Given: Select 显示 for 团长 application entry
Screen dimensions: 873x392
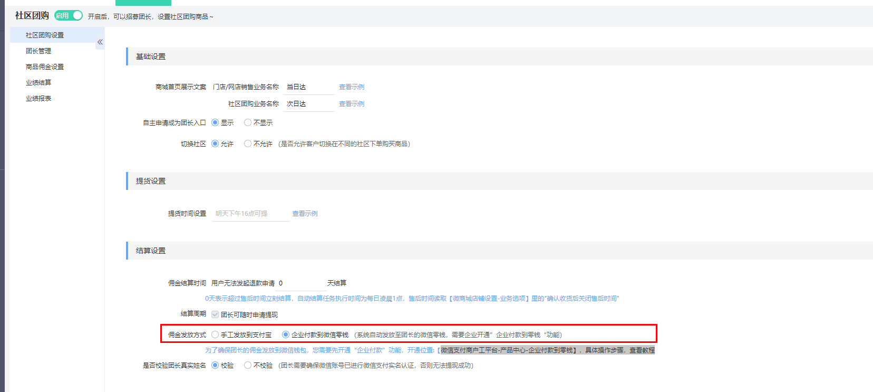Looking at the screenshot, I should [x=215, y=123].
